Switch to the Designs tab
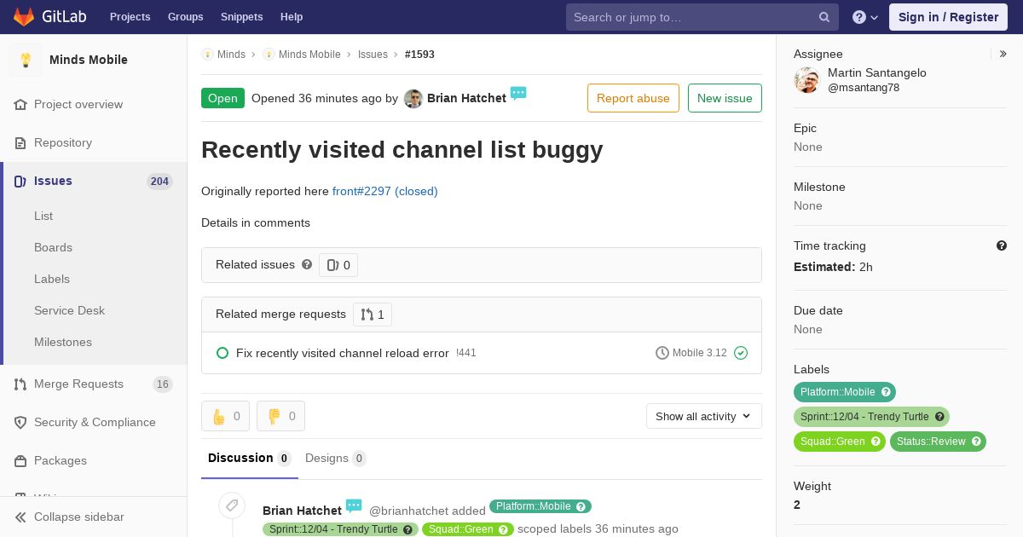This screenshot has height=537, width=1023. coord(336,459)
